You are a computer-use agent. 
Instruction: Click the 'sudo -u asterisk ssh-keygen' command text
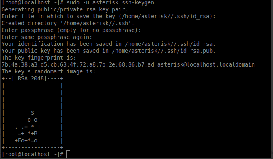[110, 2]
